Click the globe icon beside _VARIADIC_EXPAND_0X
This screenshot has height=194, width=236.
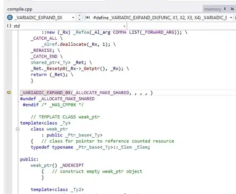click(x=10, y=17)
